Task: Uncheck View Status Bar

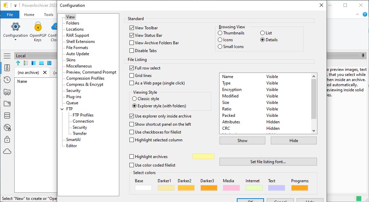Action: [132, 35]
